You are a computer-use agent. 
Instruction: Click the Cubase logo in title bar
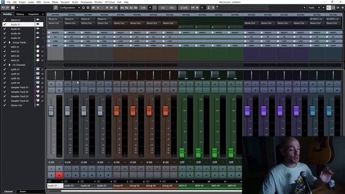click(2, 2)
